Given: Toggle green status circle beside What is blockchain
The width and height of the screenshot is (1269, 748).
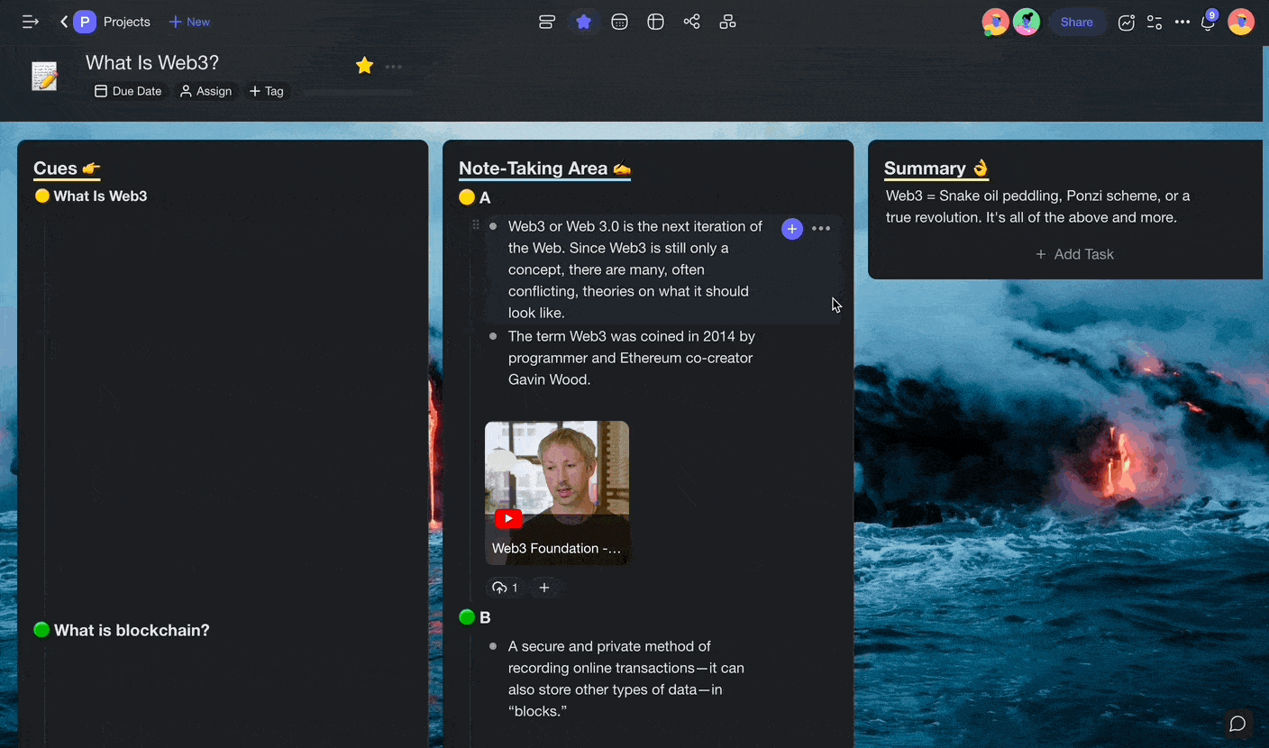Looking at the screenshot, I should (x=41, y=630).
